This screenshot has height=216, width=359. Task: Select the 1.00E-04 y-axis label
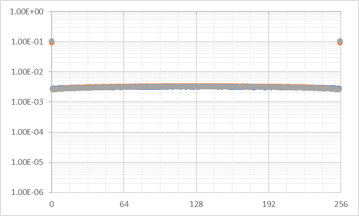point(27,132)
